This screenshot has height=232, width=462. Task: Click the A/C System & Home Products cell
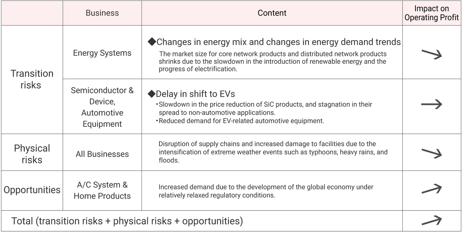102,190
